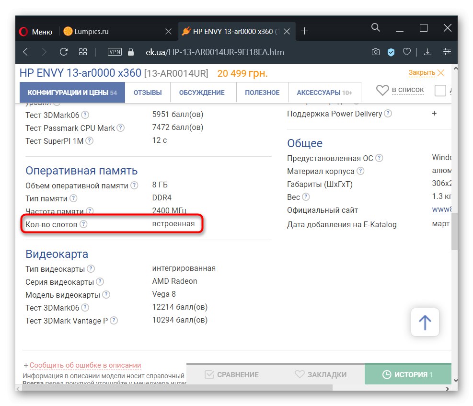
Task: Toggle the VPN badge
Action: 115,52
